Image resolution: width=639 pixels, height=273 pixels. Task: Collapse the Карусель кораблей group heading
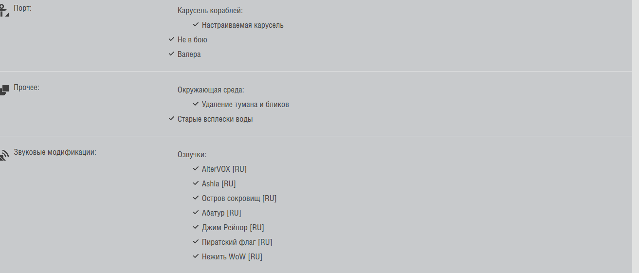tap(210, 10)
